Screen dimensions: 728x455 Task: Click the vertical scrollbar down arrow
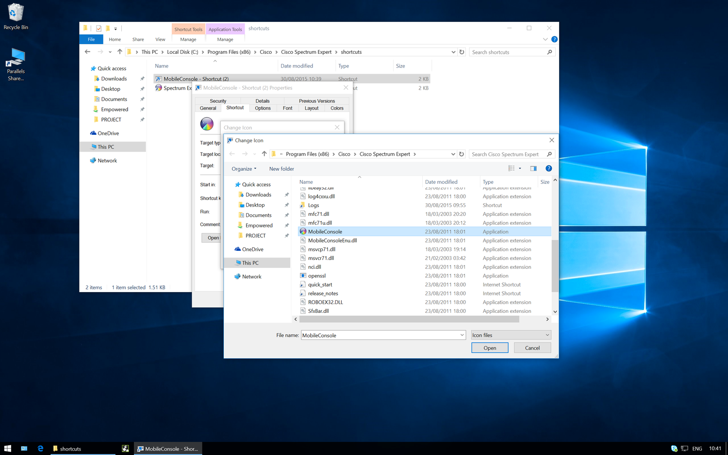click(x=555, y=312)
